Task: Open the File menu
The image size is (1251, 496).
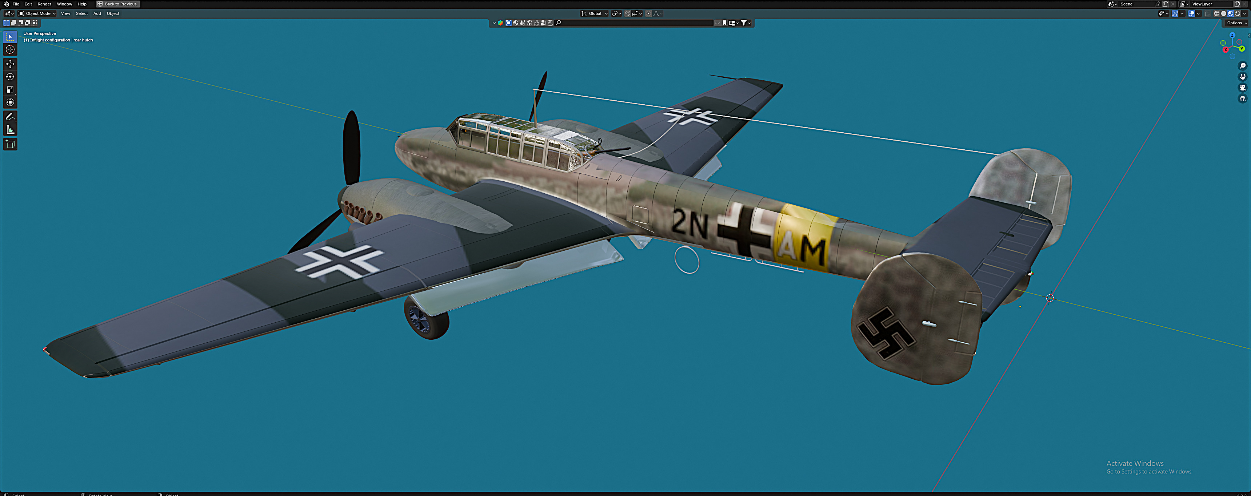Action: (16, 4)
